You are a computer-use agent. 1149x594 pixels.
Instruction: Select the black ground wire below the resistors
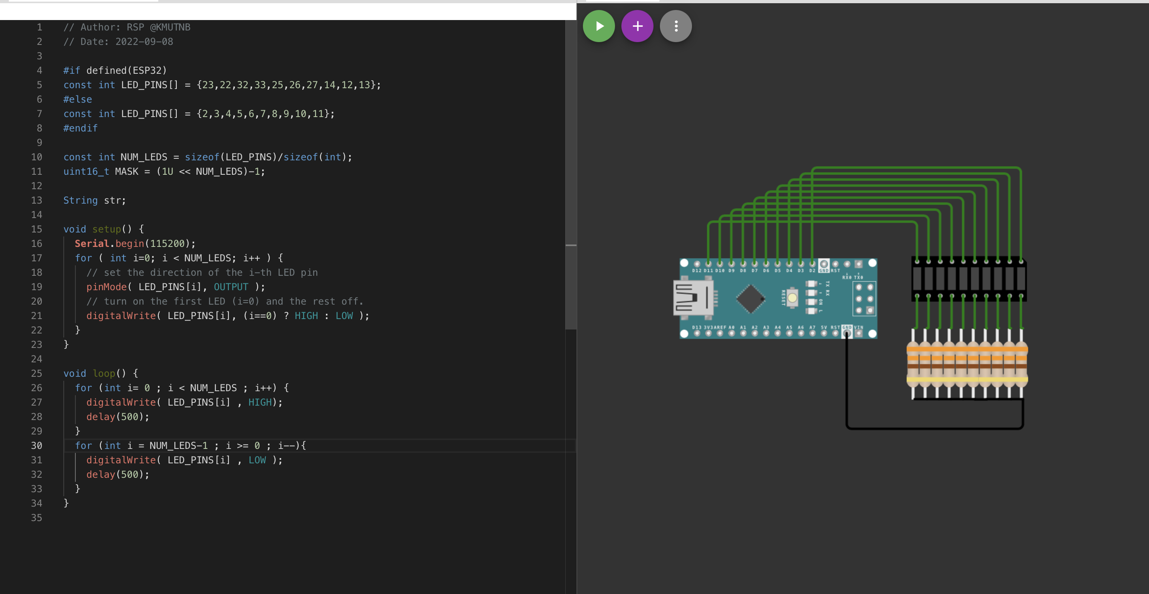click(x=935, y=428)
